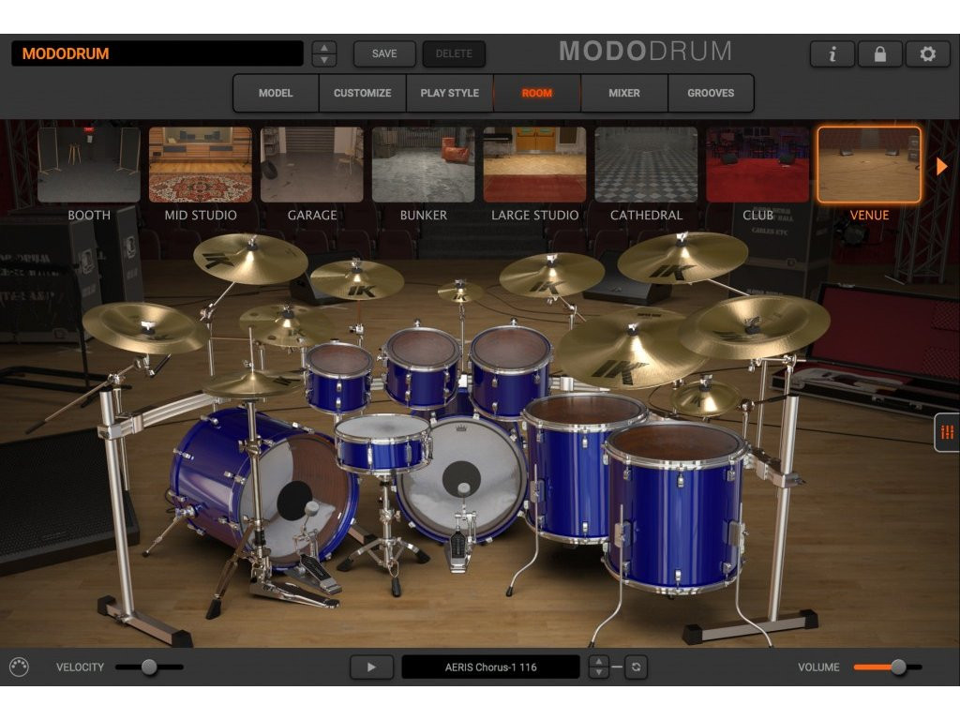Click the loop playback icon near groove name
This screenshot has width=960, height=720.
coord(637,667)
